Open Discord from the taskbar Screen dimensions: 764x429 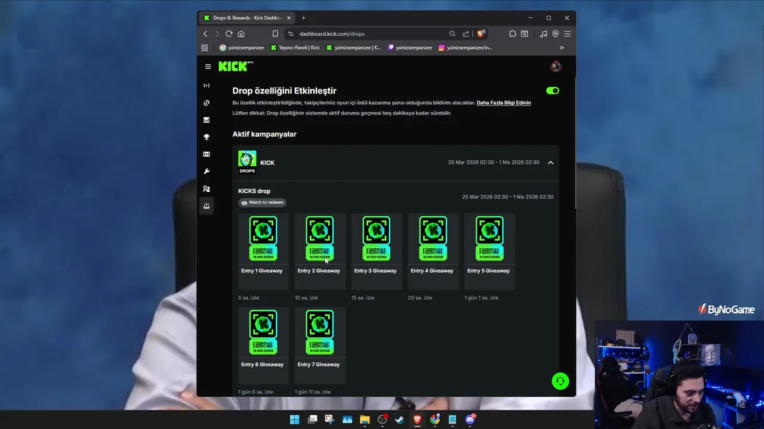point(470,419)
